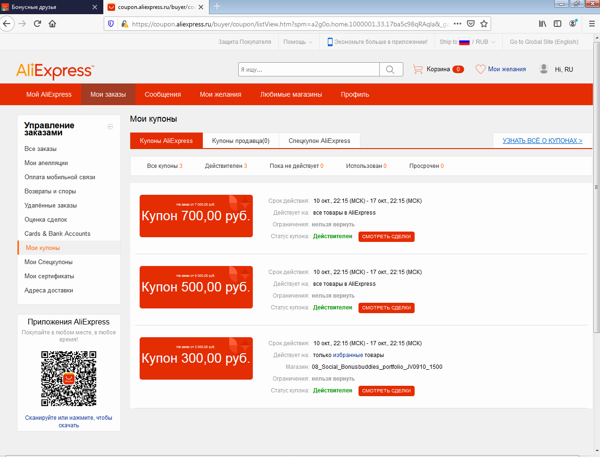
Task: Click the browser Forward arrow
Action: (x=22, y=24)
